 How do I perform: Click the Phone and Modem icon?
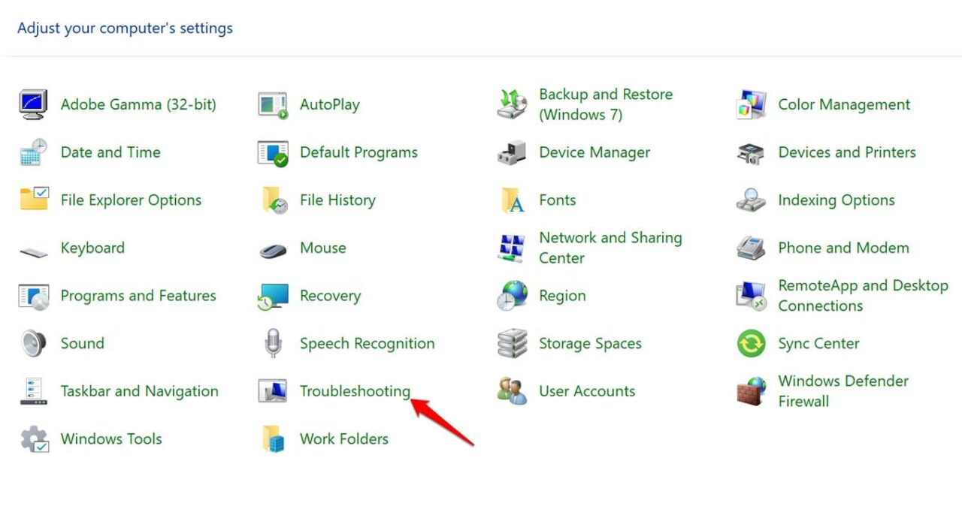751,248
